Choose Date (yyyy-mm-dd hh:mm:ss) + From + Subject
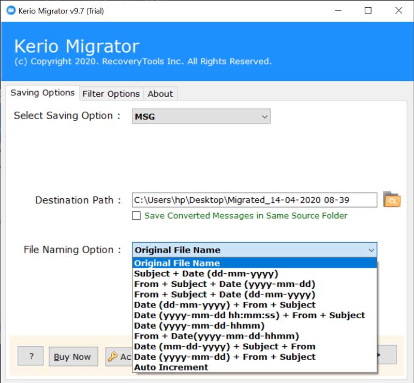The width and height of the screenshot is (414, 383). click(255, 315)
